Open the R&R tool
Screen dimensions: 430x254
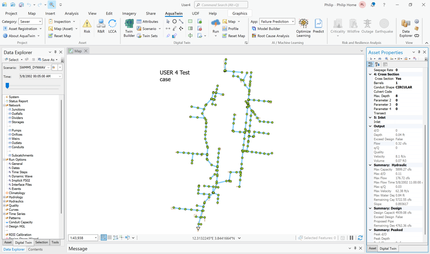(101, 27)
